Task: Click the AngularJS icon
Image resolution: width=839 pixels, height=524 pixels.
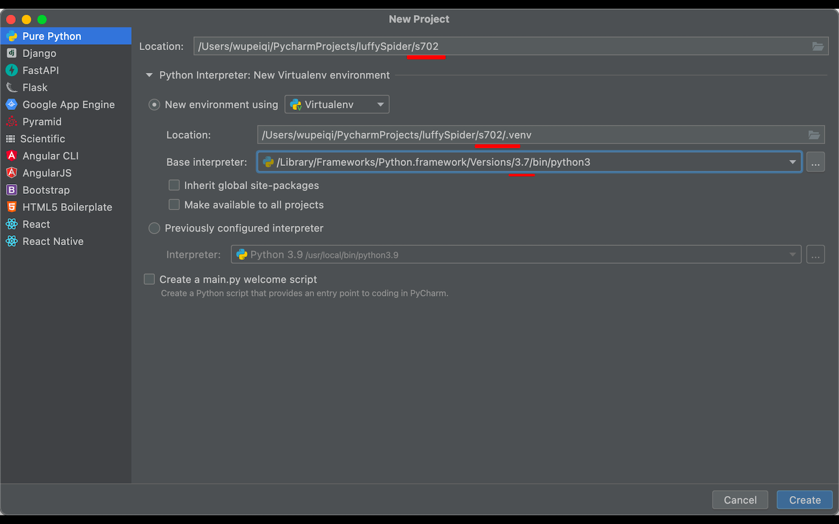Action: [x=12, y=173]
